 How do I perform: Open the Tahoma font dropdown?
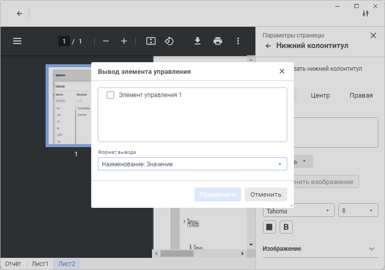click(298, 210)
